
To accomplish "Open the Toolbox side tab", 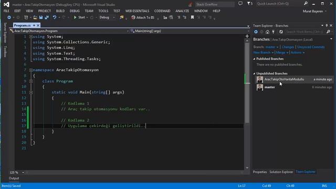I will click(5, 51).
